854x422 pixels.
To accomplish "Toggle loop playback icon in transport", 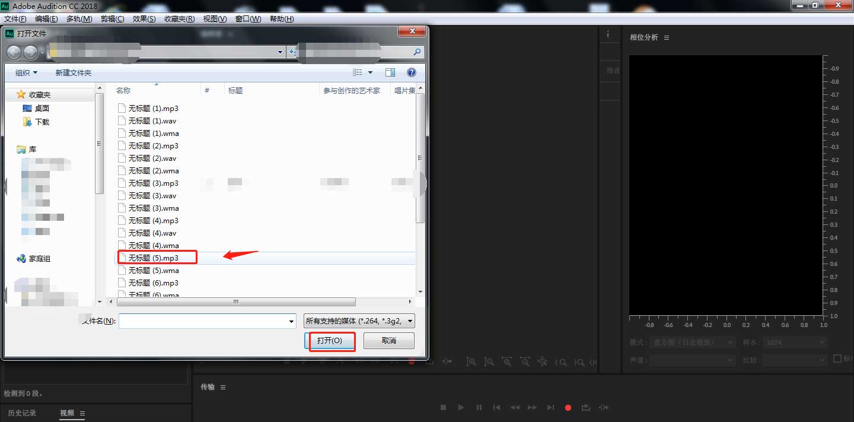I will 586,408.
